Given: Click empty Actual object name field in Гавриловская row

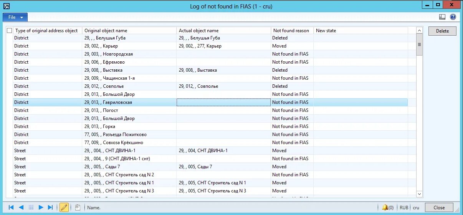Looking at the screenshot, I should coord(223,102).
